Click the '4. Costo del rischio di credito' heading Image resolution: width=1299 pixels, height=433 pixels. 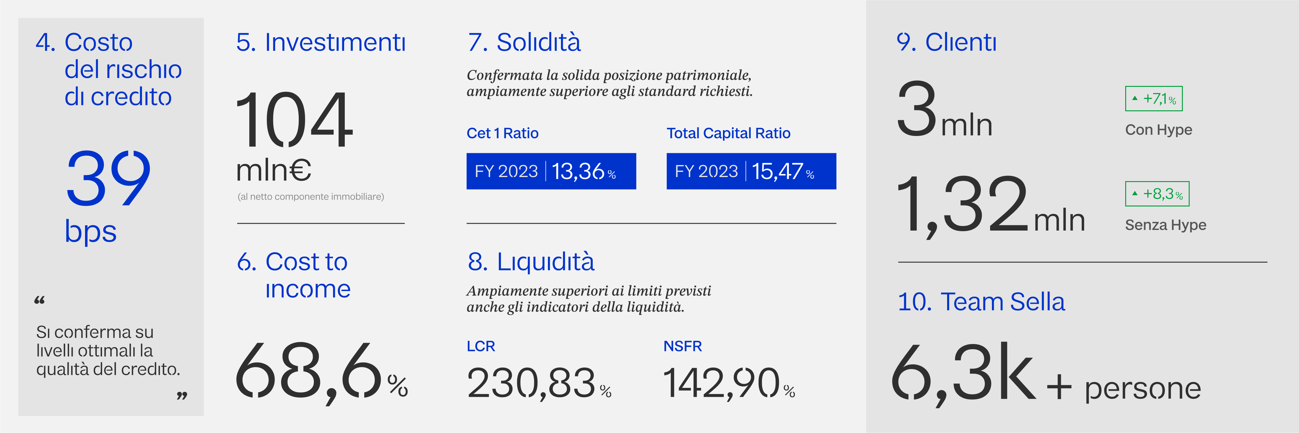(x=109, y=69)
